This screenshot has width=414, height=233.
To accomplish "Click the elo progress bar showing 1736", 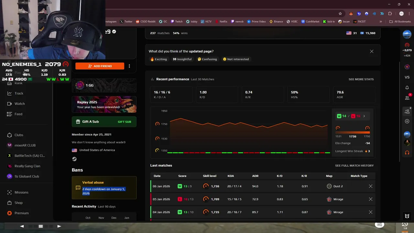I will pyautogui.click(x=353, y=132).
